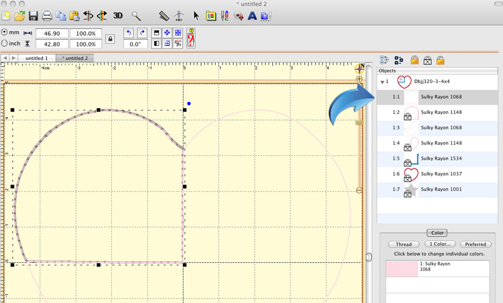Viewport: 503px width, 303px height.
Task: Use the scissors split design icon
Action: click(178, 43)
